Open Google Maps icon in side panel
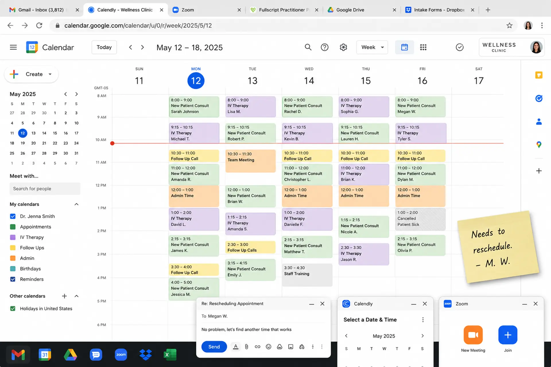Screen dimensions: 551x367 tap(539, 145)
